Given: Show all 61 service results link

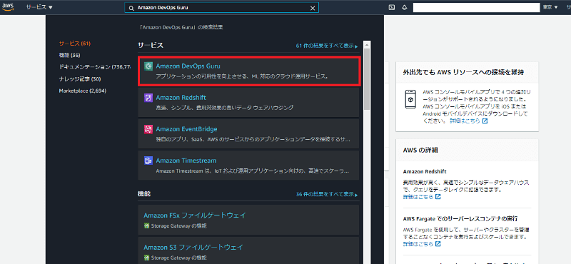Looking at the screenshot, I should coord(327,46).
